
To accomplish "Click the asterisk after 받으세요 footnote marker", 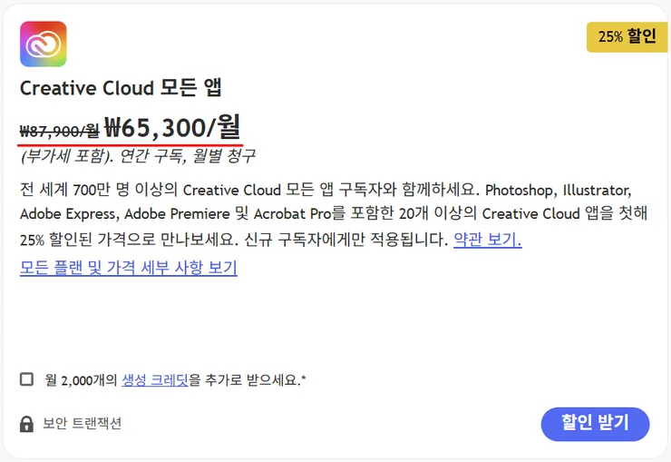I will coord(304,378).
